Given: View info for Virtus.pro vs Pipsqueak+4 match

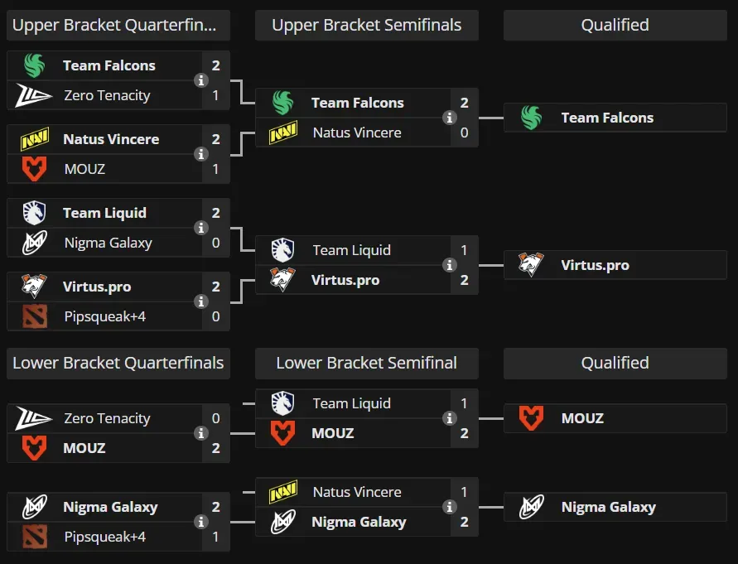Looking at the screenshot, I should [x=200, y=301].
